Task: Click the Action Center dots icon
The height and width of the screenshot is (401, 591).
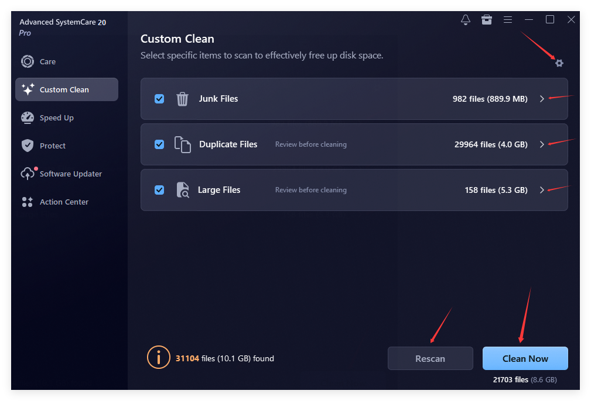Action: point(28,202)
